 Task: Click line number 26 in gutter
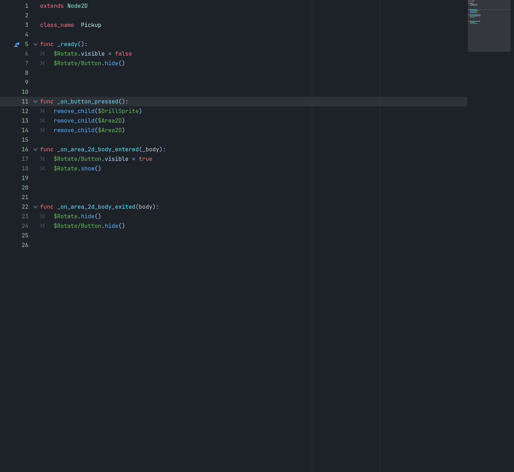25,245
